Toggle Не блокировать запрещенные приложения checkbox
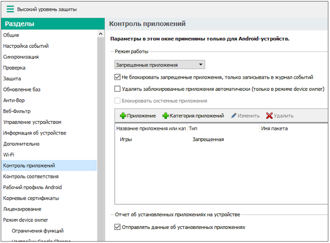This screenshot has width=330, height=243. click(117, 77)
